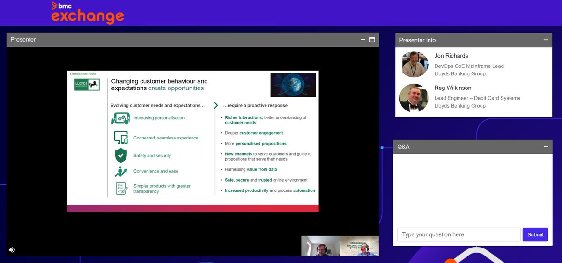Click the Presenter Info panel title
The height and width of the screenshot is (263, 562).
[x=417, y=40]
